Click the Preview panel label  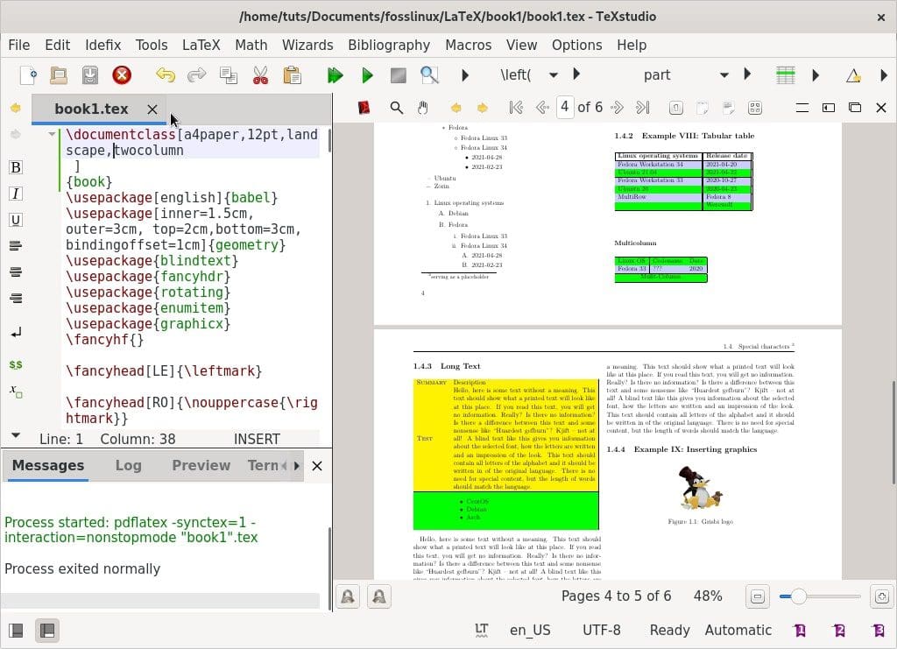coord(201,465)
